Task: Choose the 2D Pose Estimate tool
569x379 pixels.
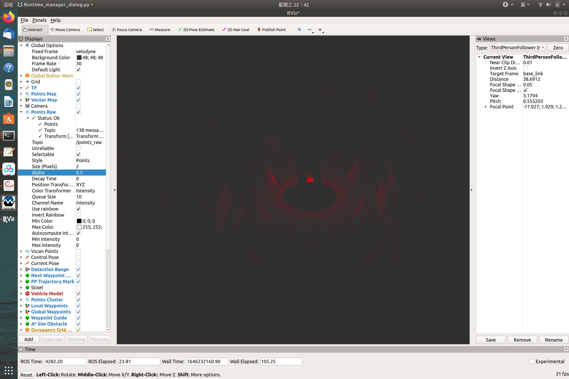Action: (196, 29)
